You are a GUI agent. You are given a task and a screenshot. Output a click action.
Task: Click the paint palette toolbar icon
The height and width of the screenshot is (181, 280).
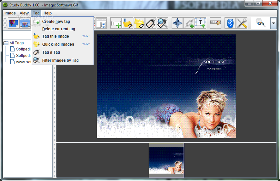(x=215, y=23)
